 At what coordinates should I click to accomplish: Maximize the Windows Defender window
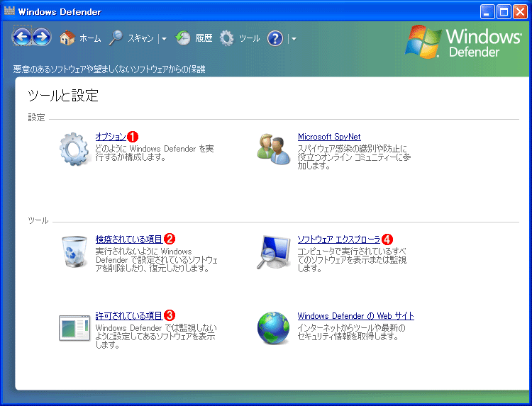[504, 12]
